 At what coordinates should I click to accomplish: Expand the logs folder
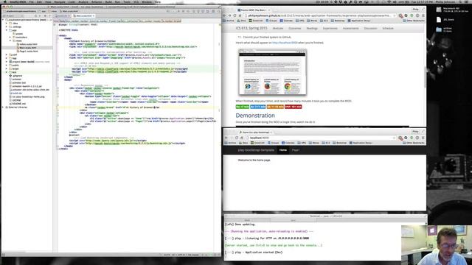7,58
